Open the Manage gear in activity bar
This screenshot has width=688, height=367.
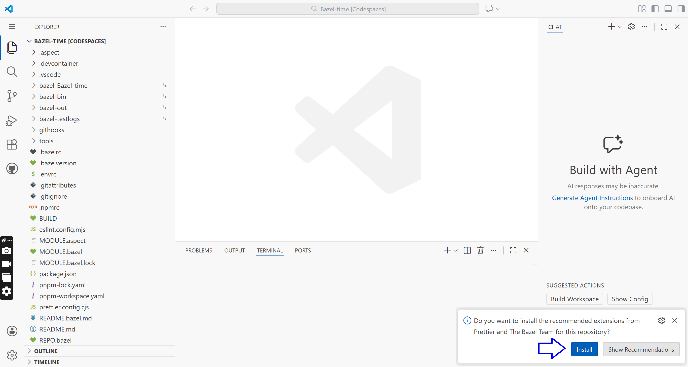(x=12, y=355)
